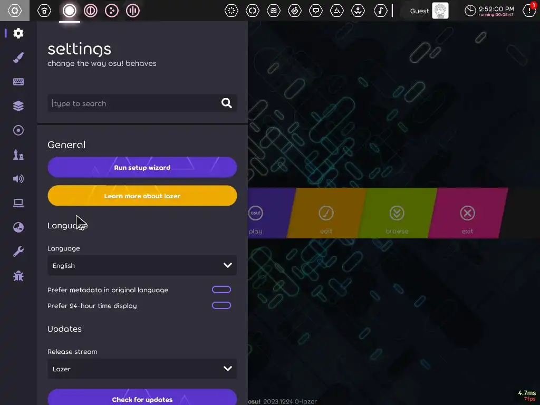Click the exit button on main menu

coord(467,213)
